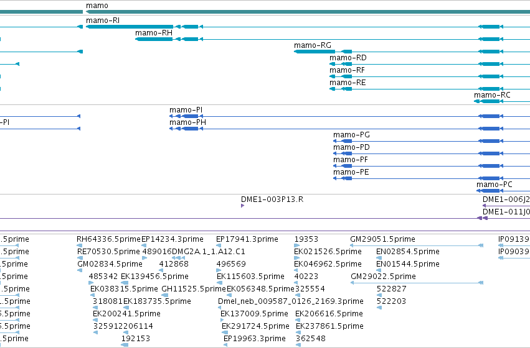The height and width of the screenshot is (348, 530).
Task: Click the thick exon of mamo-RG transcript
Action: pyautogui.click(x=315, y=52)
